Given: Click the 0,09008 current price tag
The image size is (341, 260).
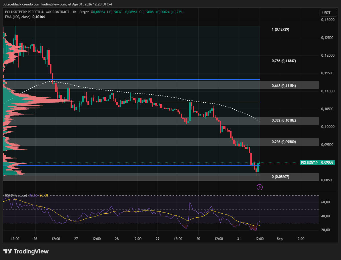Looking at the screenshot, I should click(x=327, y=162).
